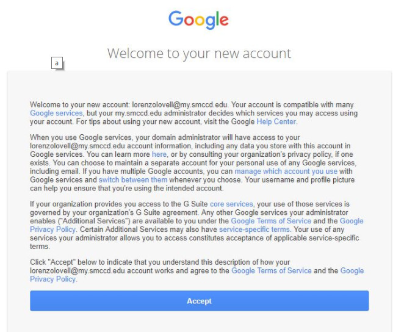Follow the 'here' link to learn more
Image resolution: width=393 pixels, height=332 pixels.
click(159, 154)
